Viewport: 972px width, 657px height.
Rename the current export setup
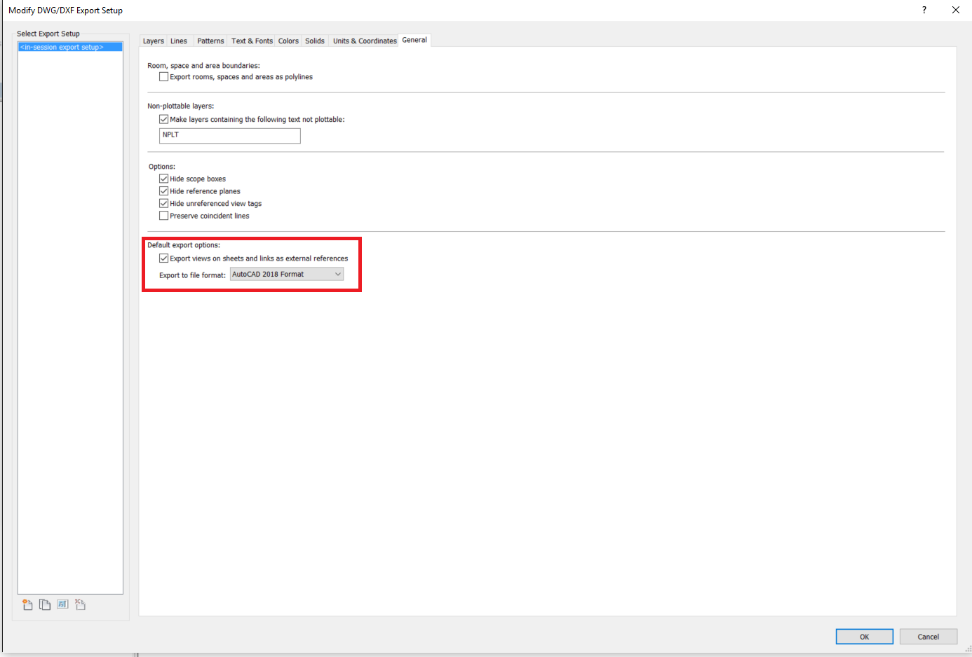tap(62, 604)
